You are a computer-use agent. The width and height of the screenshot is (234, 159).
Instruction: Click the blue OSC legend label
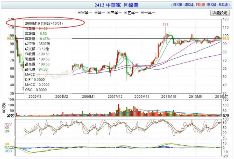click(8, 151)
